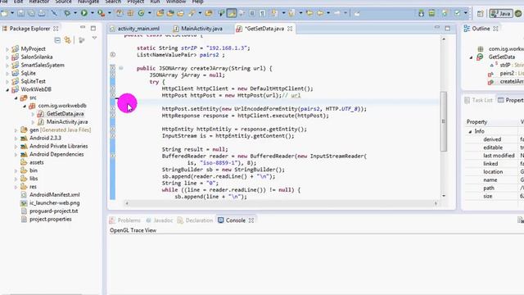The height and width of the screenshot is (295, 524).
Task: Toggle code folding for createJArray method
Action: point(121,68)
